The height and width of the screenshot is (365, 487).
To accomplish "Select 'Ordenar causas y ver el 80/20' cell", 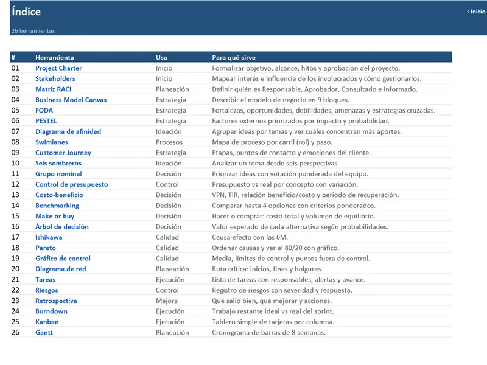I will (275, 248).
